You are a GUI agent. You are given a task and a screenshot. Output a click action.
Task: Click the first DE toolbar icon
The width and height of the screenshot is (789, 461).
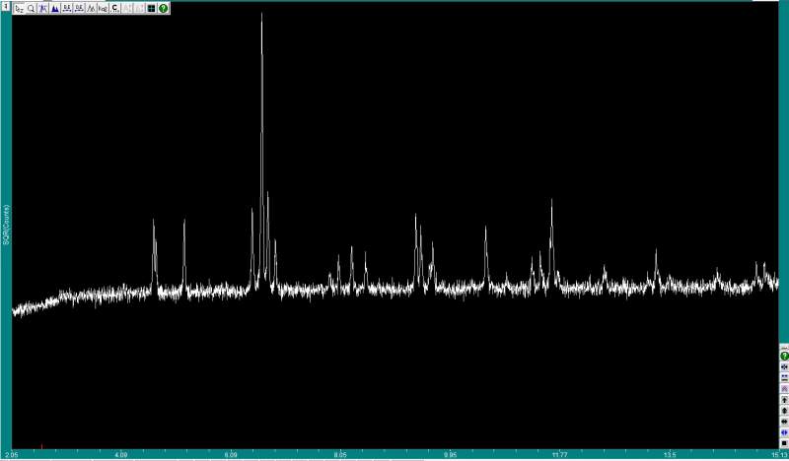pos(67,9)
